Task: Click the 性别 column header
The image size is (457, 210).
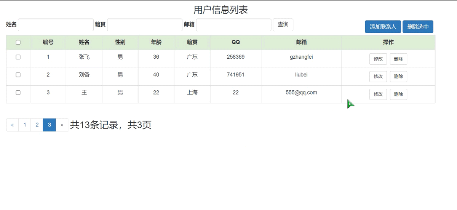Action: click(x=120, y=42)
